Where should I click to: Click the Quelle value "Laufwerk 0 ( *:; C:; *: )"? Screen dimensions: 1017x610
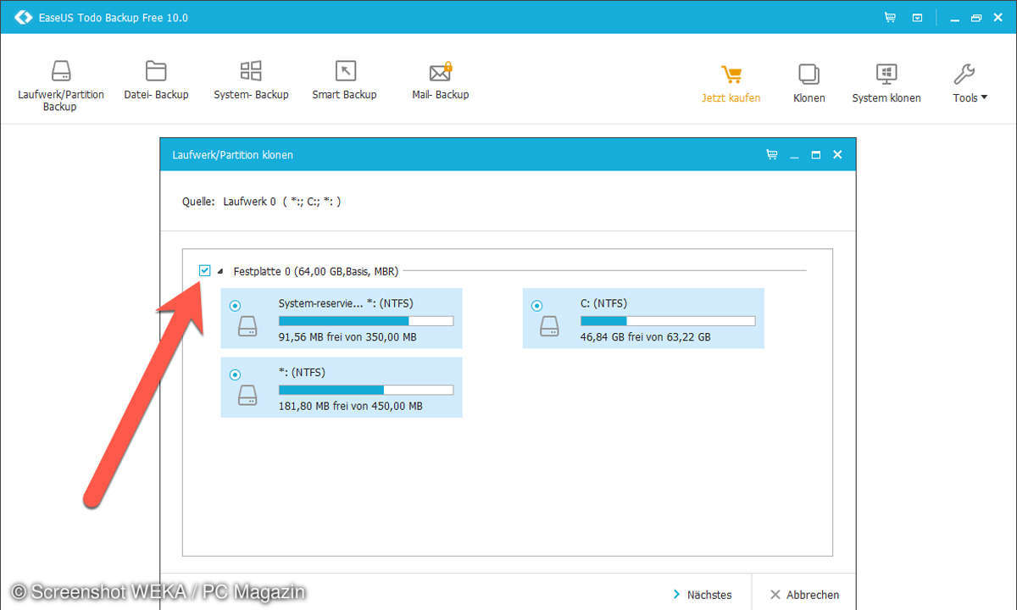click(x=282, y=202)
